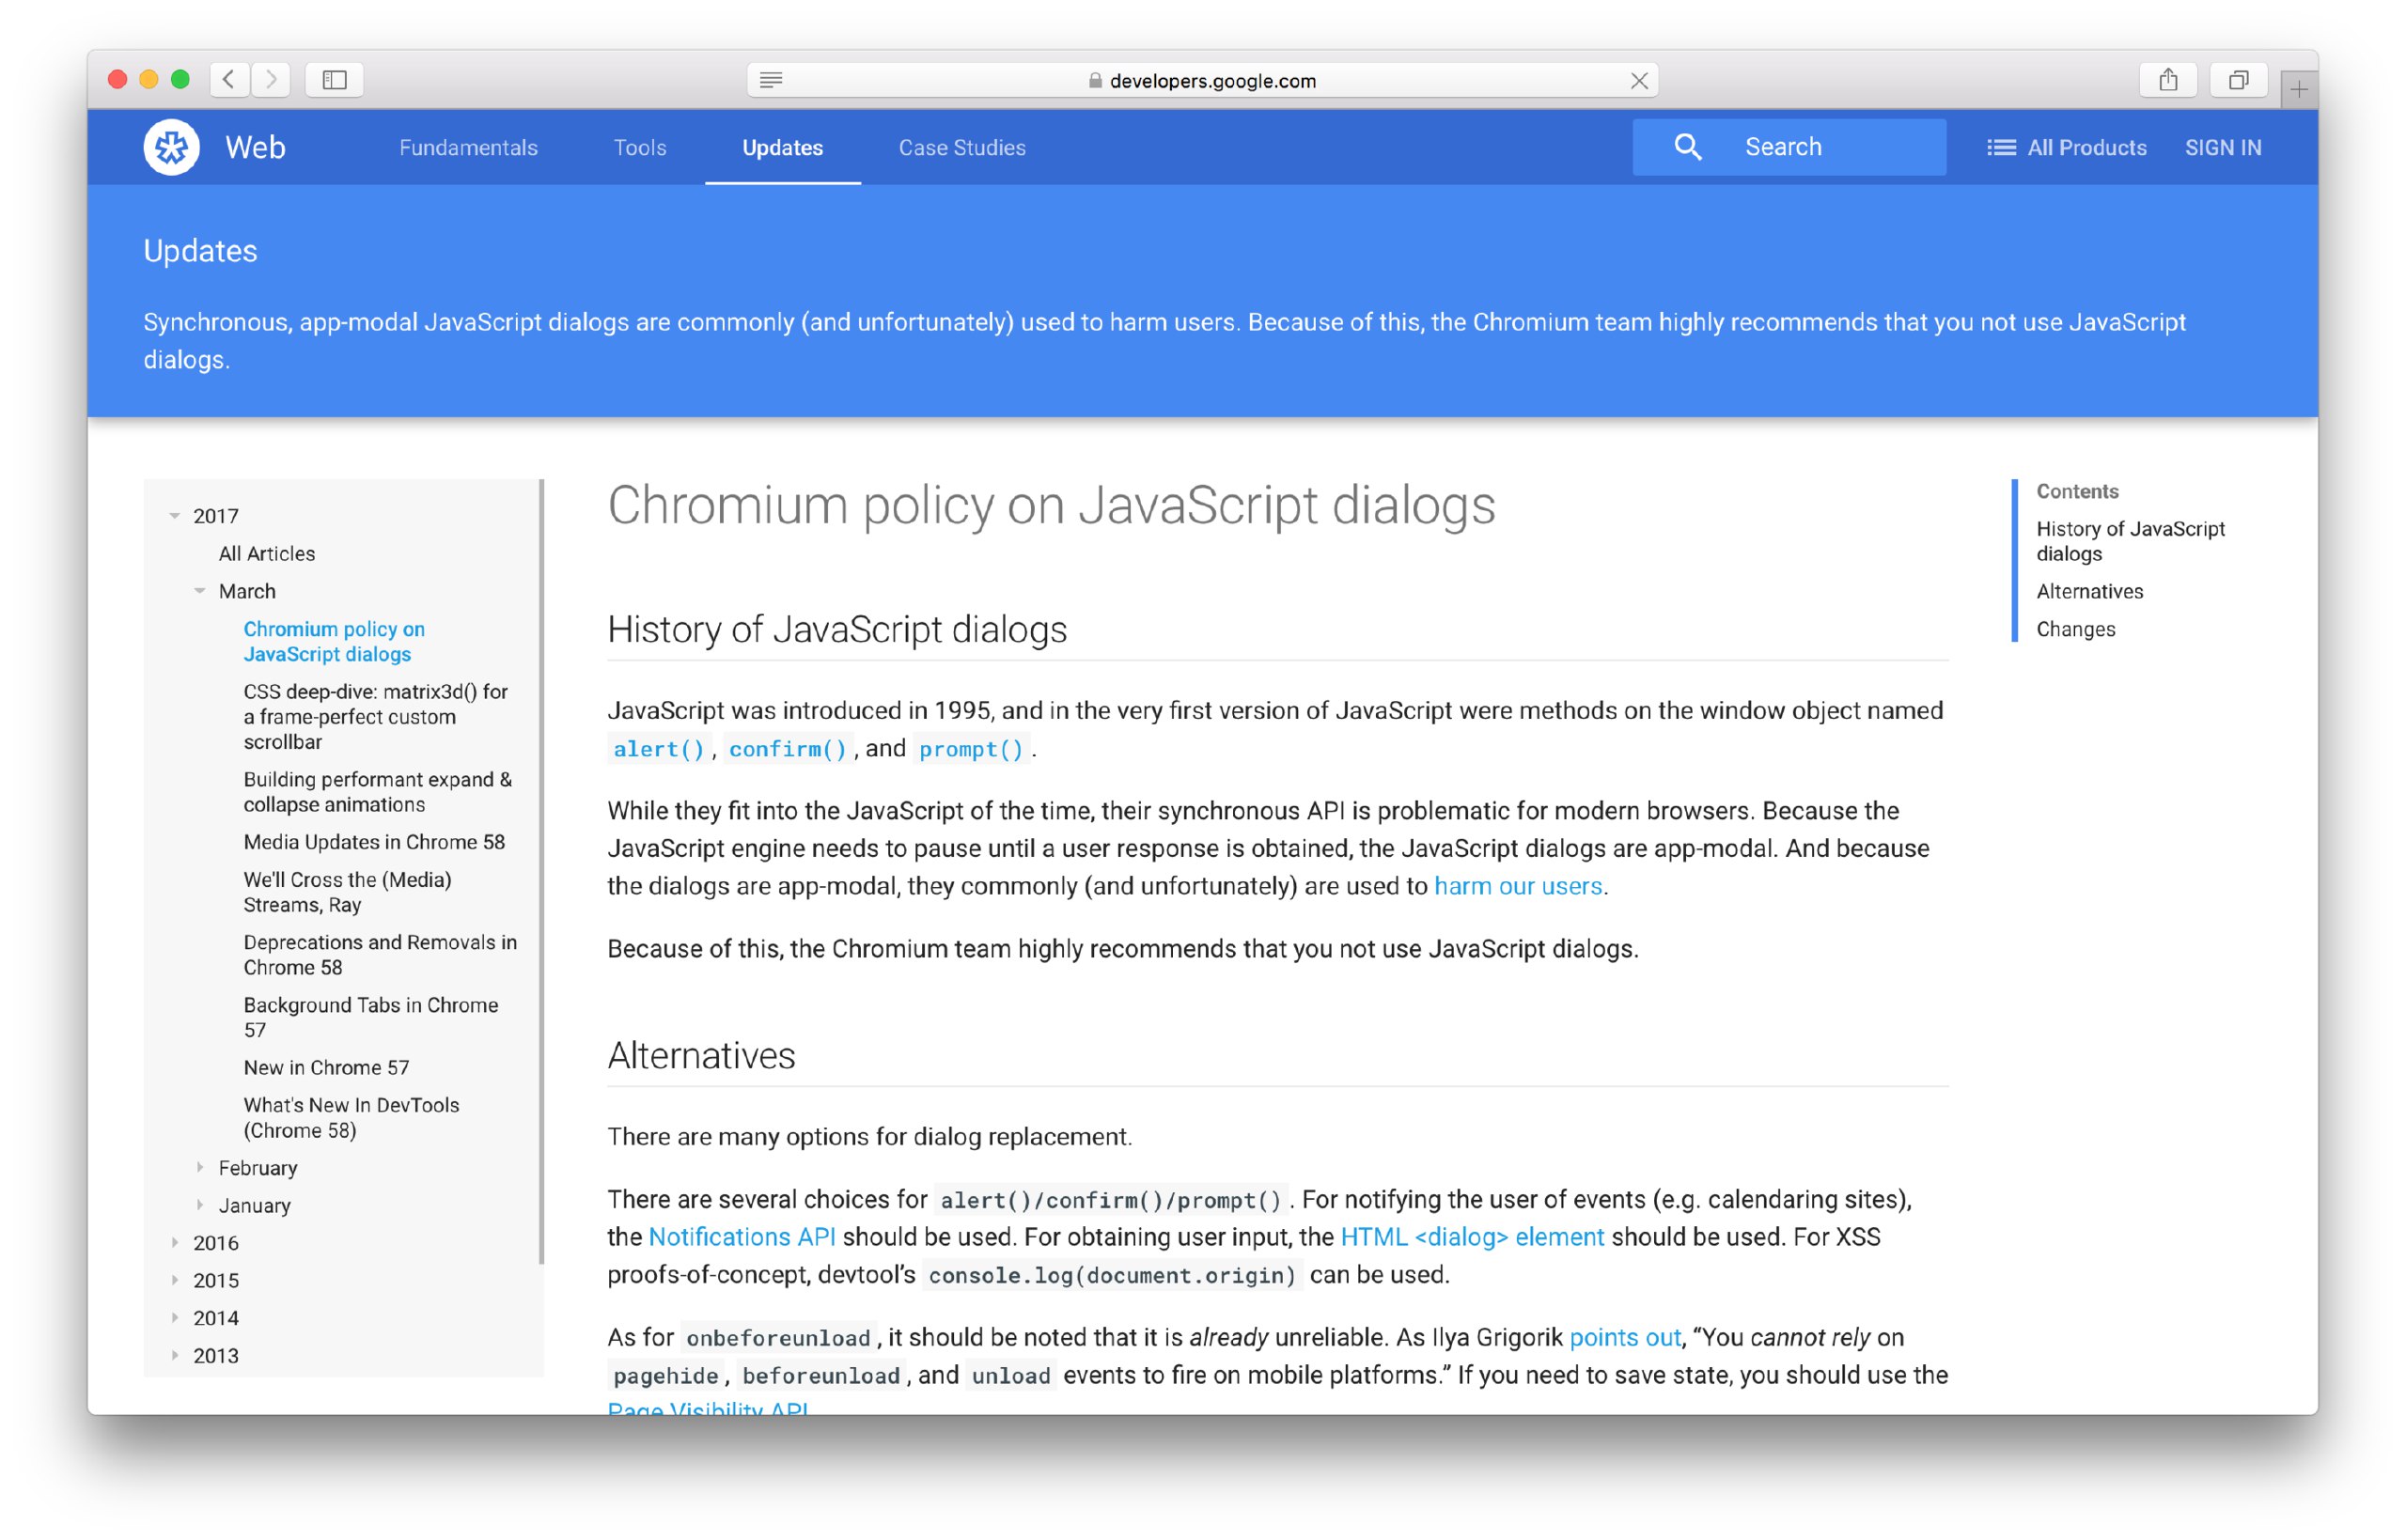
Task: Collapse the 2017 tree section
Action: click(175, 516)
